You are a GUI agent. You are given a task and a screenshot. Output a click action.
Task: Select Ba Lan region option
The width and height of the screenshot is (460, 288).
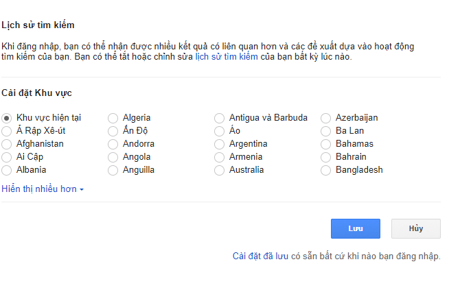(x=326, y=131)
